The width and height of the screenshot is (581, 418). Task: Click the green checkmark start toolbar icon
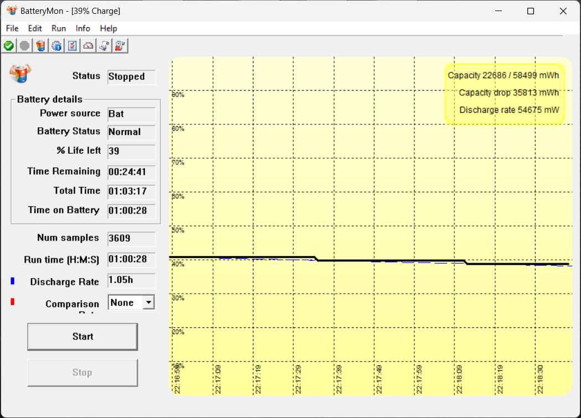(9, 46)
